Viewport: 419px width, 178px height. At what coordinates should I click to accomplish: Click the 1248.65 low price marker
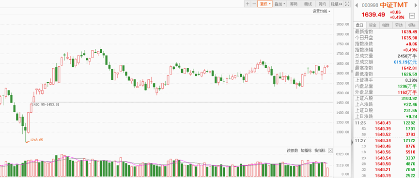[37, 140]
